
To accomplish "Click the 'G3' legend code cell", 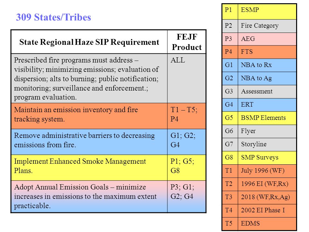I will (230, 92).
